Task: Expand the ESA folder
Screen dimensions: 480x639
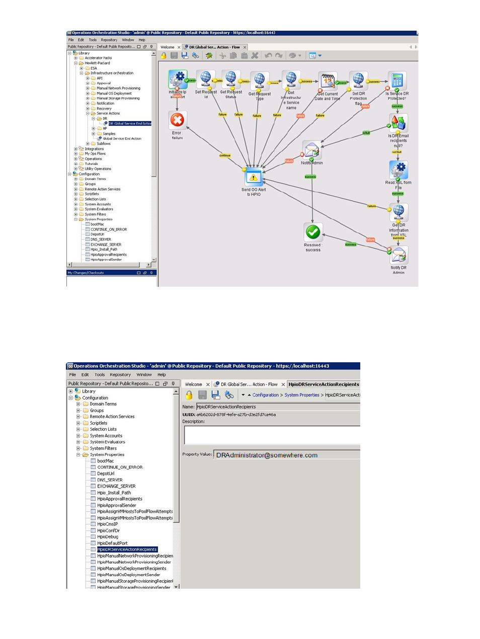Action: point(82,68)
